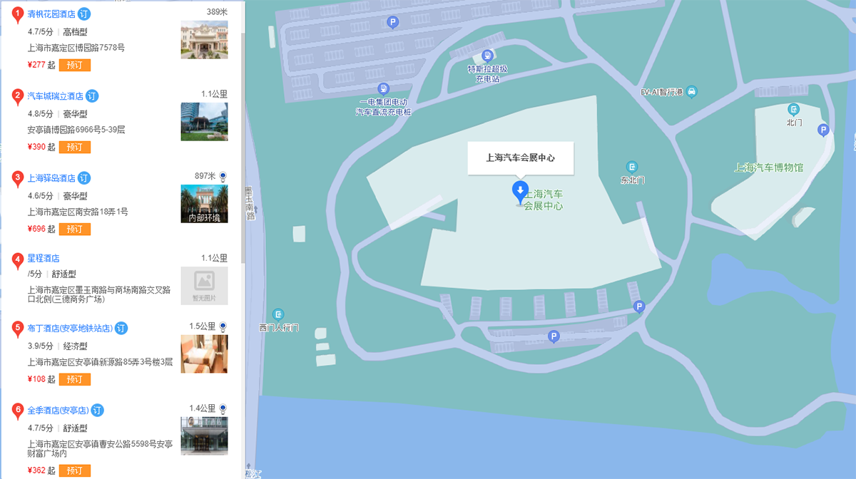Click the 东北门 gate icon on map
Image resolution: width=856 pixels, height=479 pixels.
click(x=632, y=167)
